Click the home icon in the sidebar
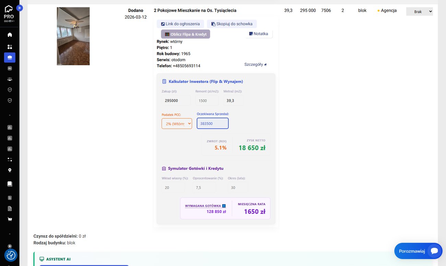This screenshot has height=266, width=446. [x=10, y=35]
